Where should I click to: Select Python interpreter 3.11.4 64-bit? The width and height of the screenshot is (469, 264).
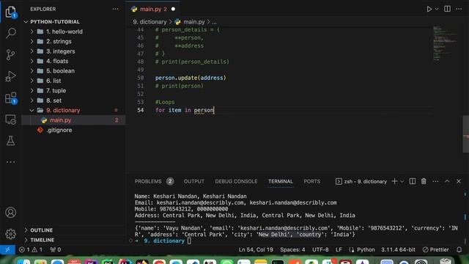pos(398,249)
